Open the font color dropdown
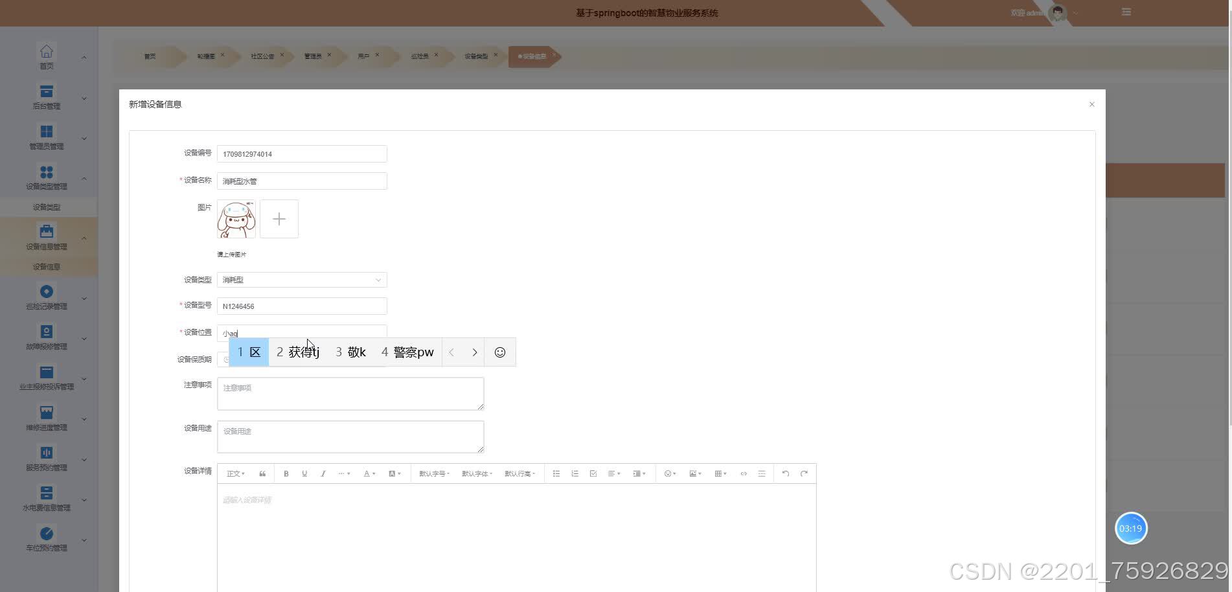 369,473
